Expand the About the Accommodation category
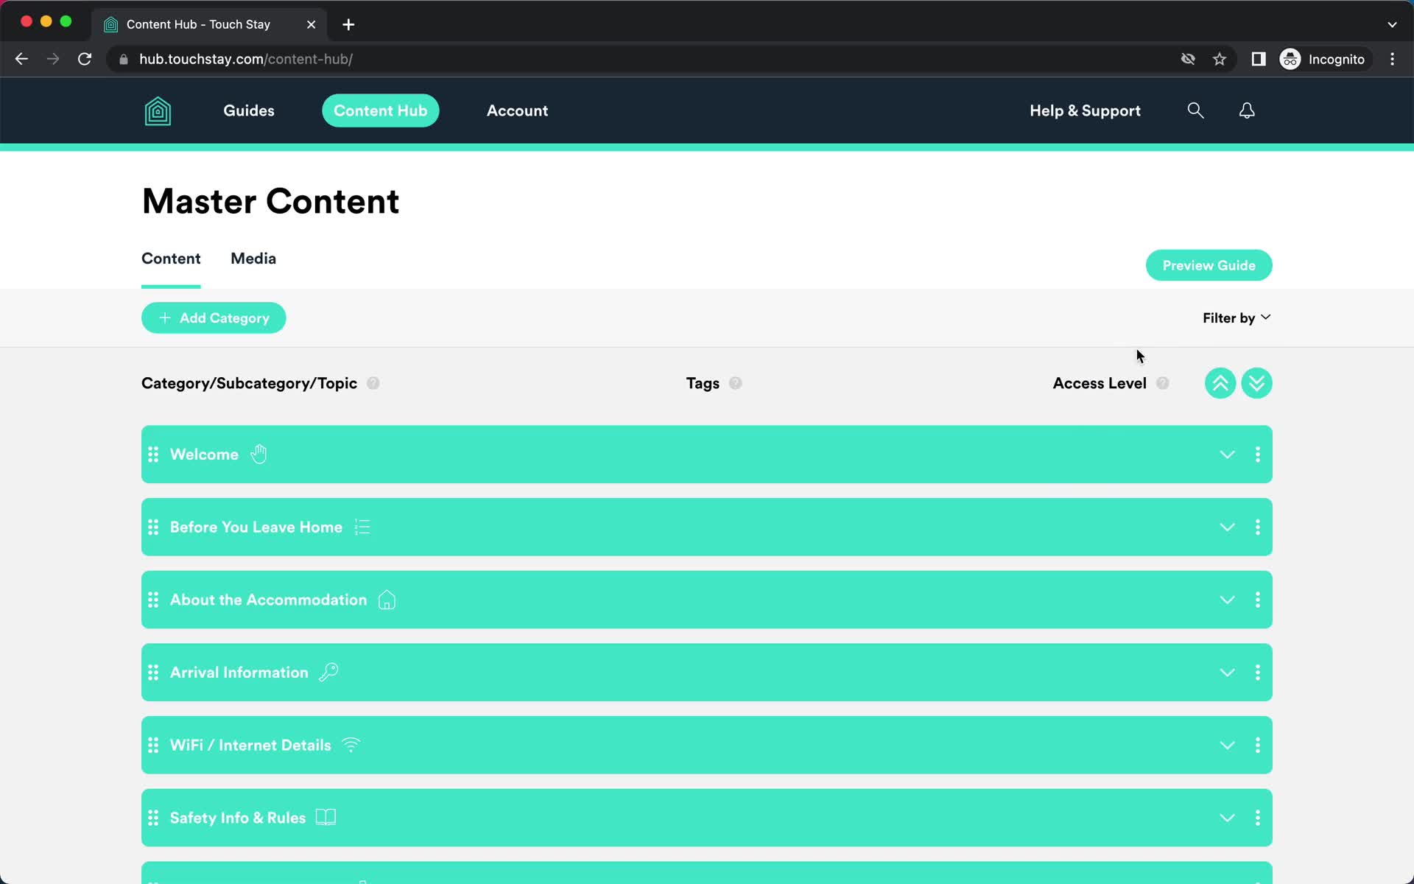Viewport: 1414px width, 884px height. (1227, 599)
